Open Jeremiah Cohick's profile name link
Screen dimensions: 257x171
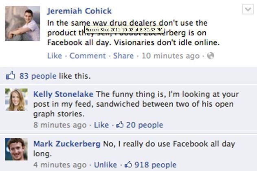coord(79,11)
